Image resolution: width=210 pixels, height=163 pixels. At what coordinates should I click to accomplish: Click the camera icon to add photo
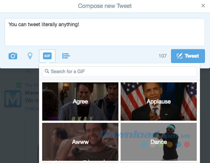point(13,56)
